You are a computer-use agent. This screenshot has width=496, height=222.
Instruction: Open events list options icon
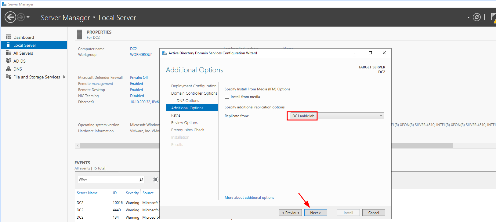click(156, 180)
